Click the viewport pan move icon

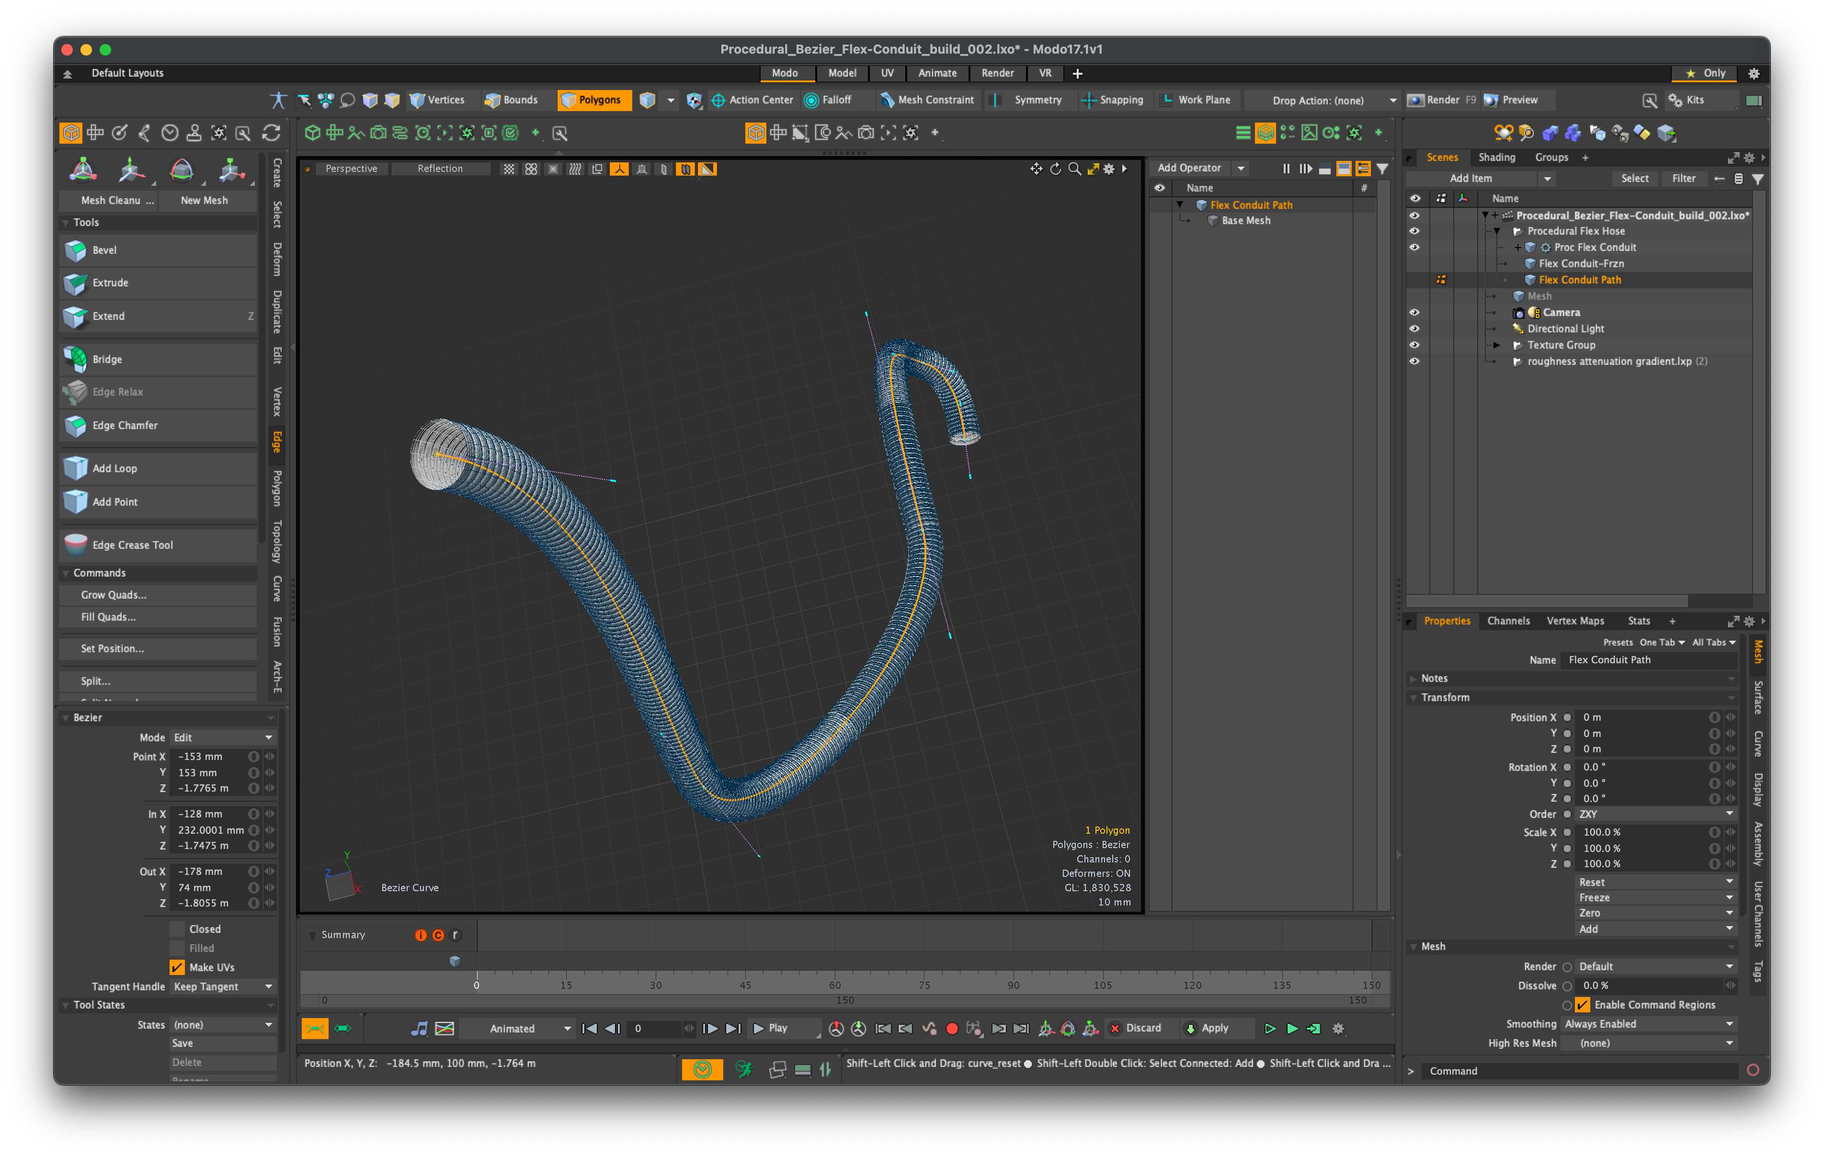1036,169
